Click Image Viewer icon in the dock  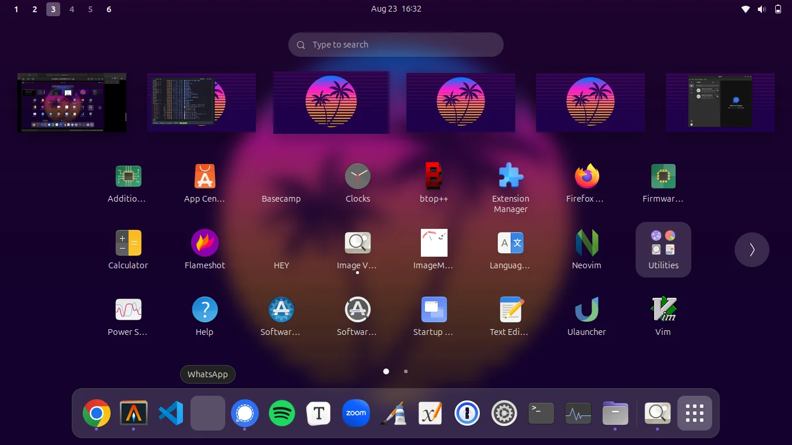tap(657, 414)
